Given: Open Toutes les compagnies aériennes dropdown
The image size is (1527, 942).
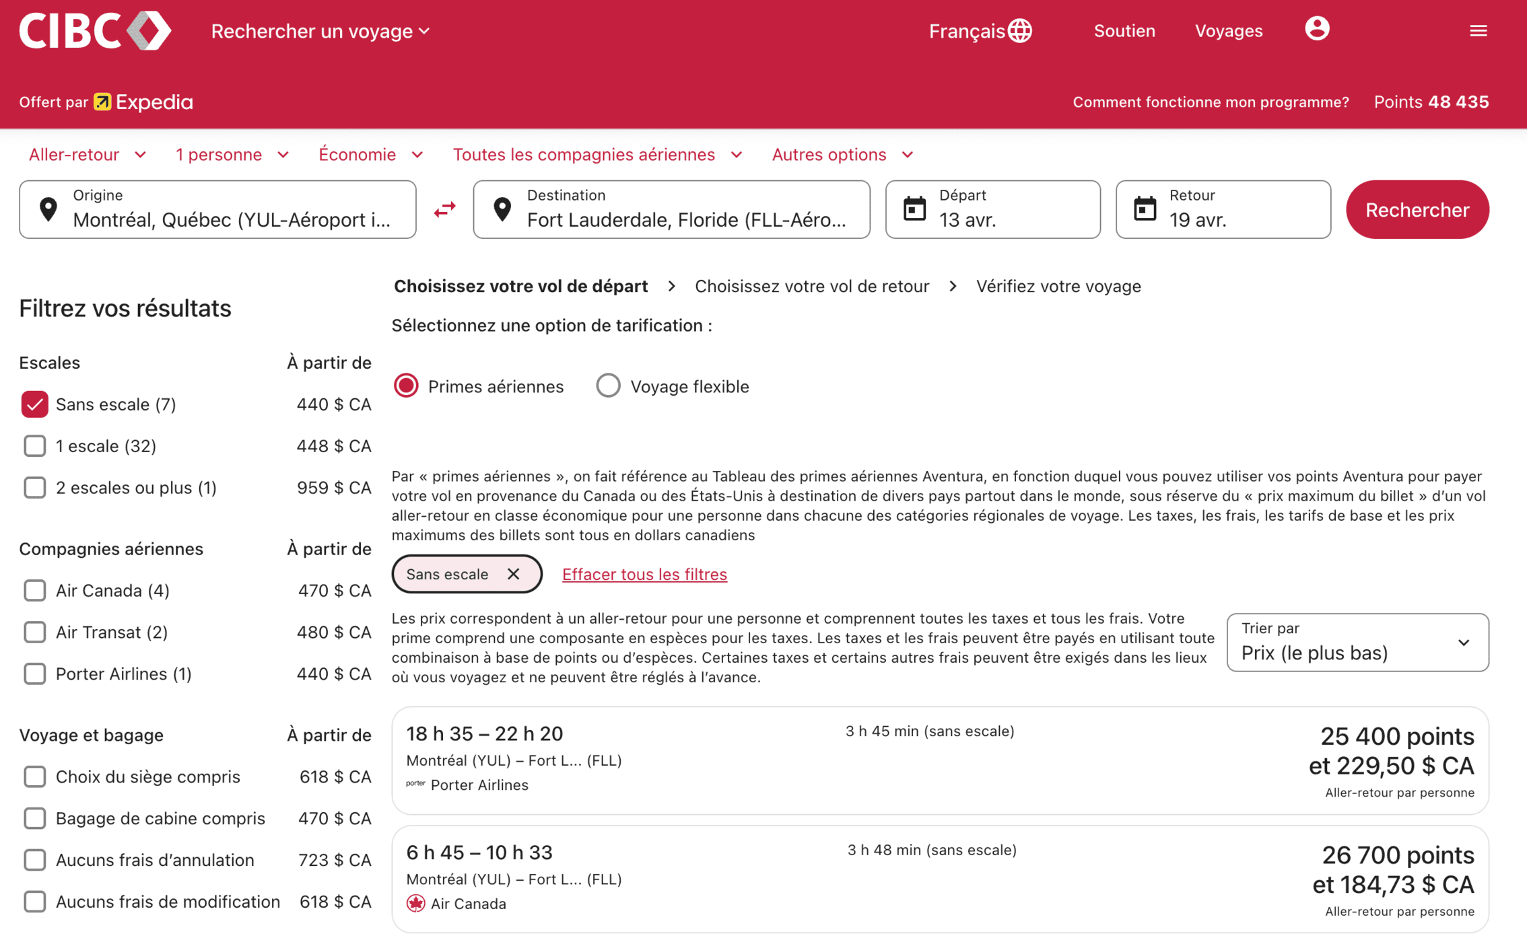Looking at the screenshot, I should tap(597, 155).
